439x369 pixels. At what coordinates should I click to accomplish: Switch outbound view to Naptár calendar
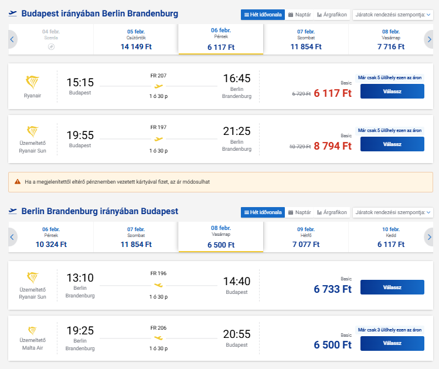pos(299,14)
